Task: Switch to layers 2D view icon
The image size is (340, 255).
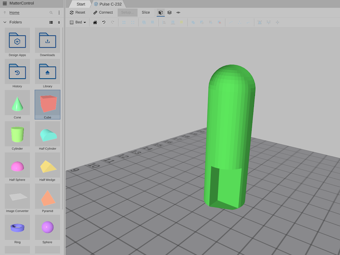Action: [x=178, y=12]
